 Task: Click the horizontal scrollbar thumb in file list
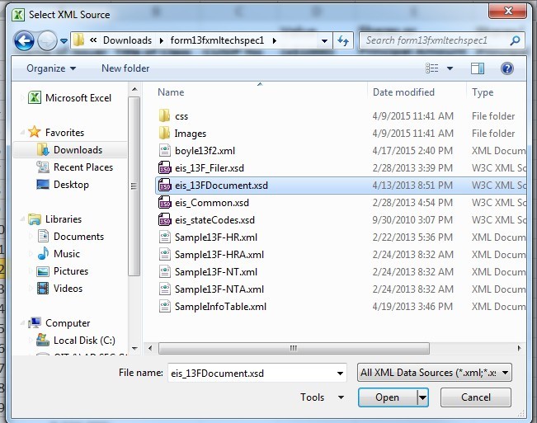point(294,348)
